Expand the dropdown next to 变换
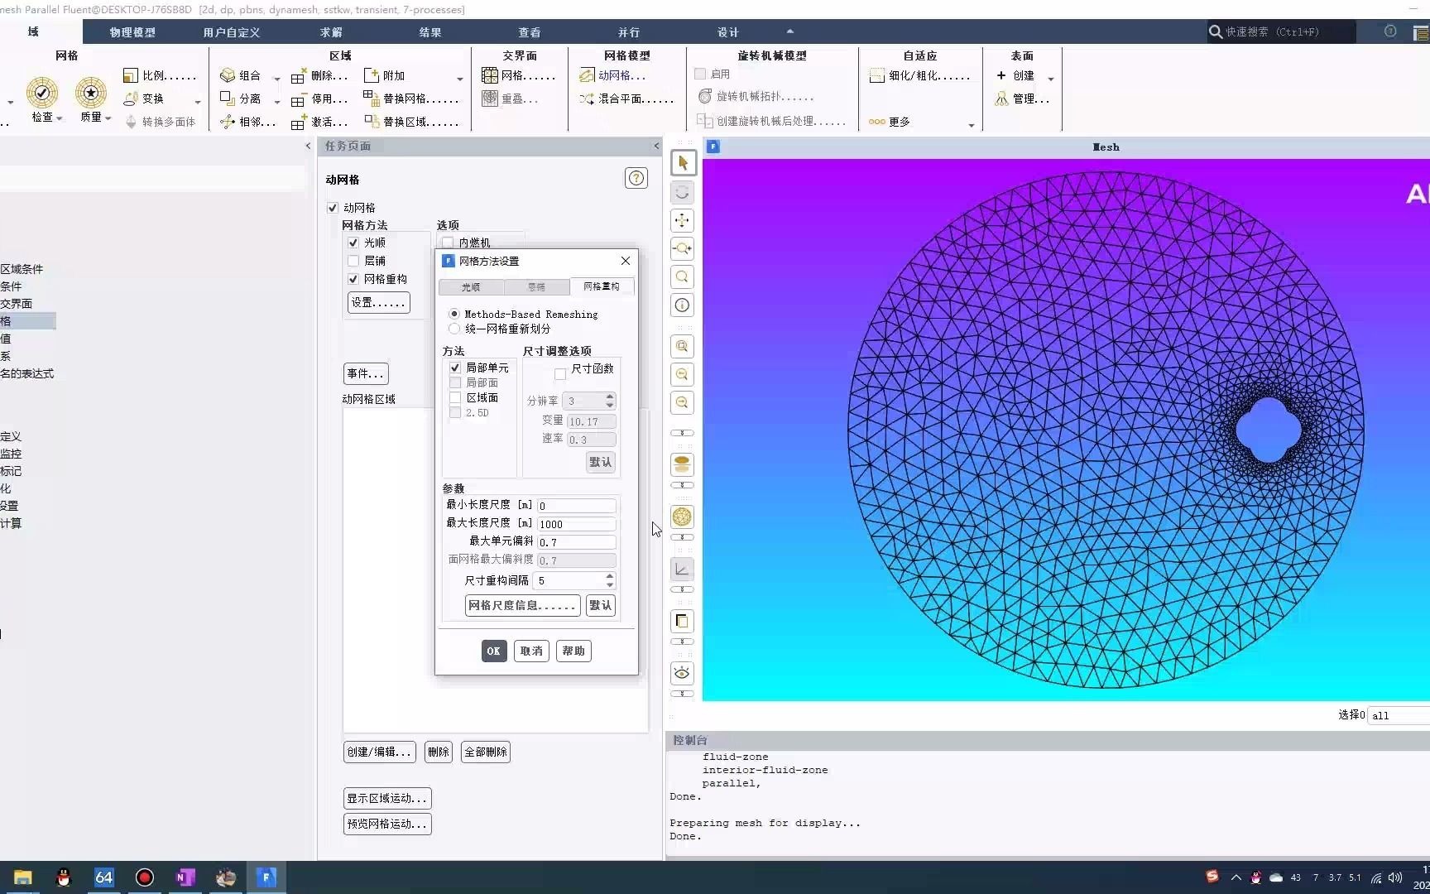Image resolution: width=1430 pixels, height=894 pixels. click(196, 101)
